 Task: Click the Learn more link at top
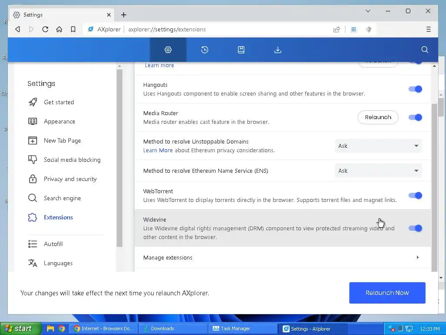159,65
